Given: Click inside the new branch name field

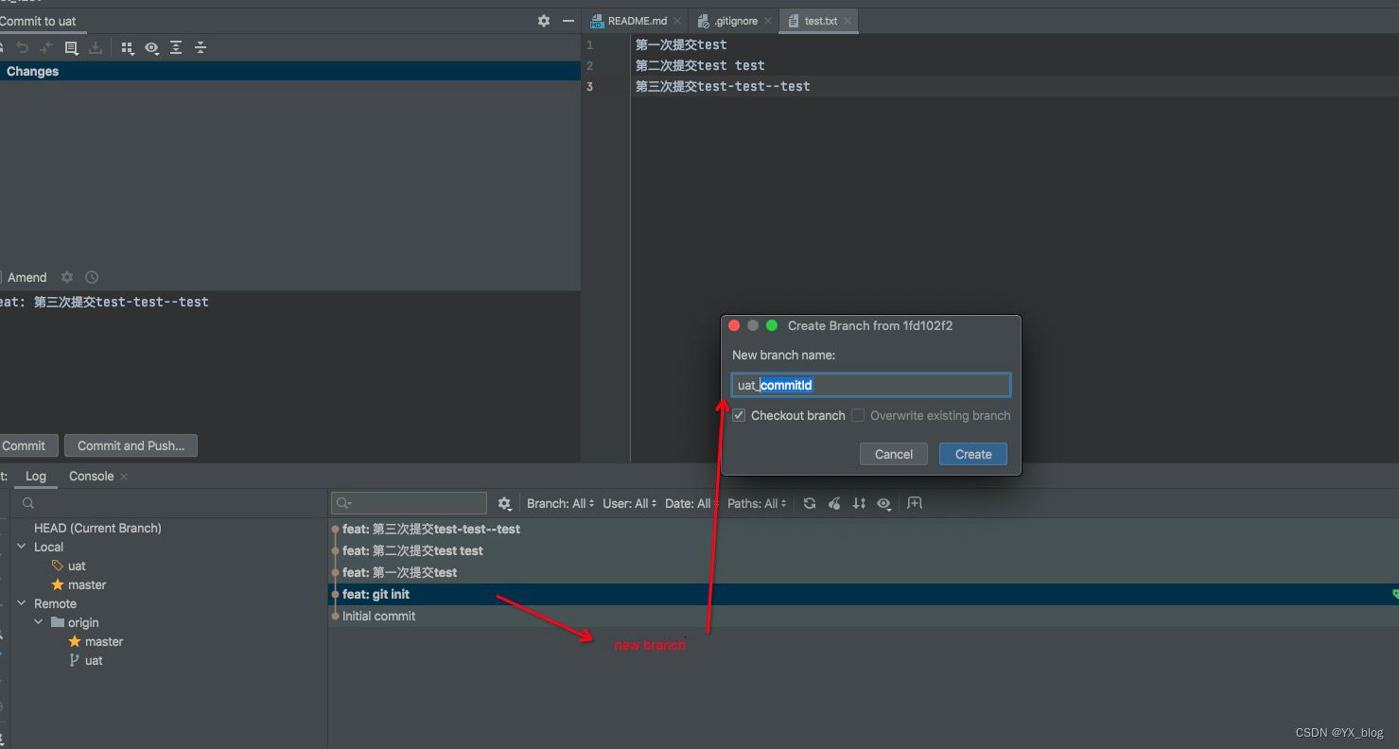Looking at the screenshot, I should click(x=870, y=384).
